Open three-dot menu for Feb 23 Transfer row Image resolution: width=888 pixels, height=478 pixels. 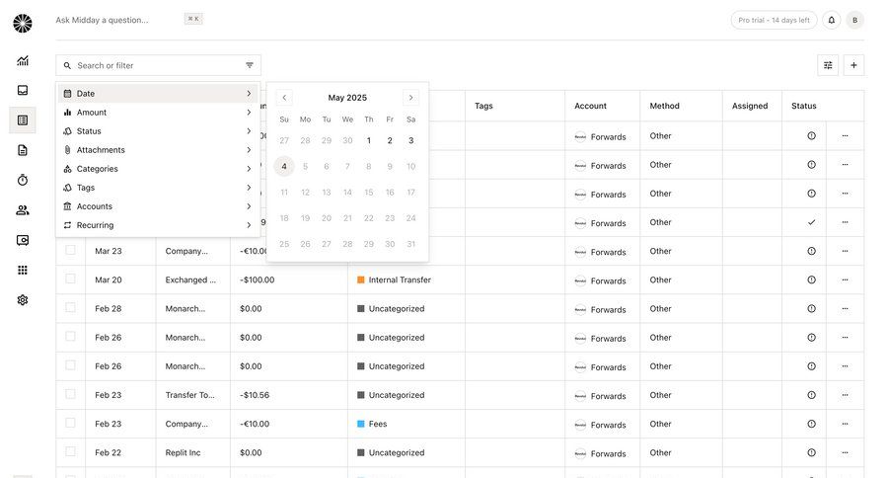click(x=845, y=395)
